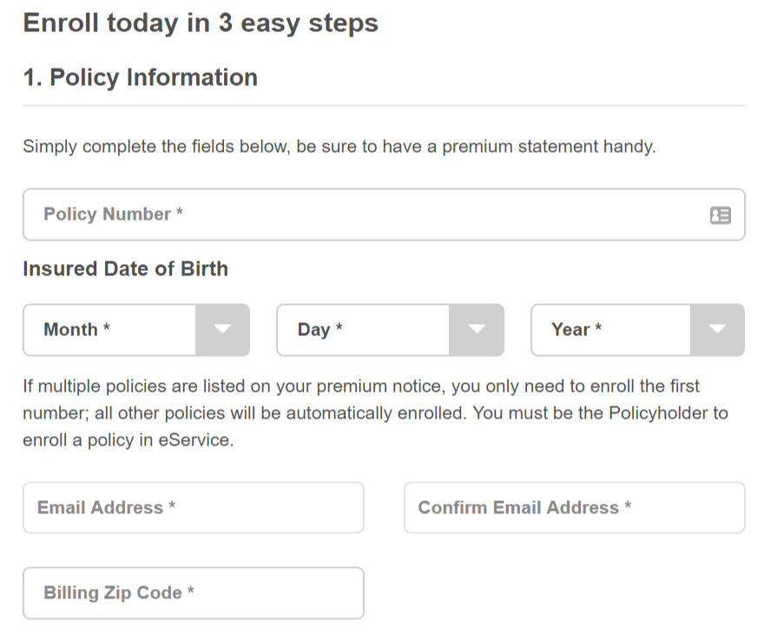Click the Year dropdown arrow button
Screen dimensions: 764x634
717,330
